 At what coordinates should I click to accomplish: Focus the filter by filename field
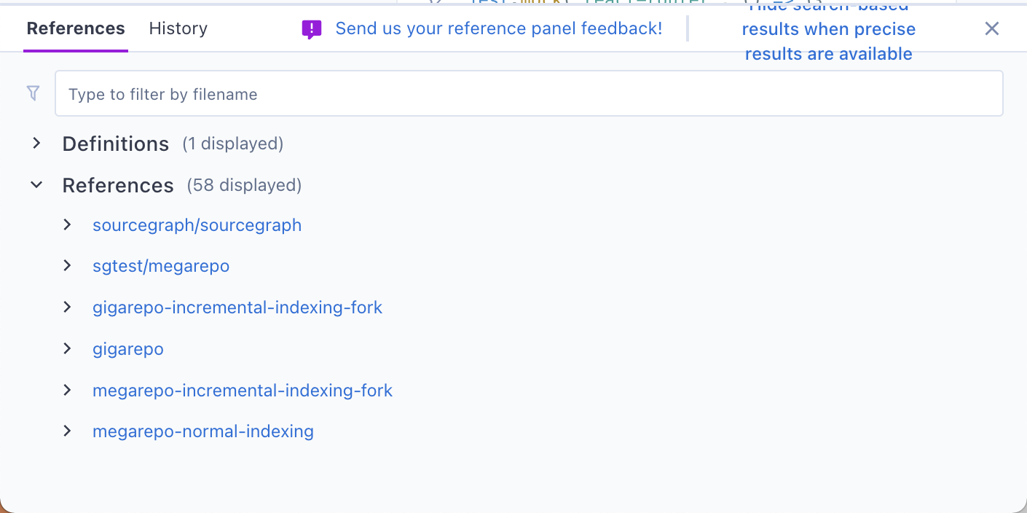point(529,94)
